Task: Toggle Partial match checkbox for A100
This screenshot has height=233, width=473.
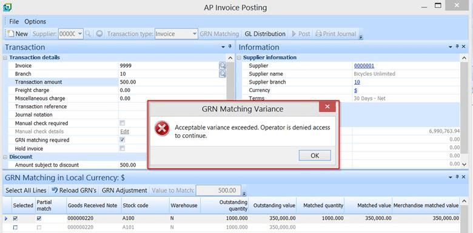Action: pos(39,218)
